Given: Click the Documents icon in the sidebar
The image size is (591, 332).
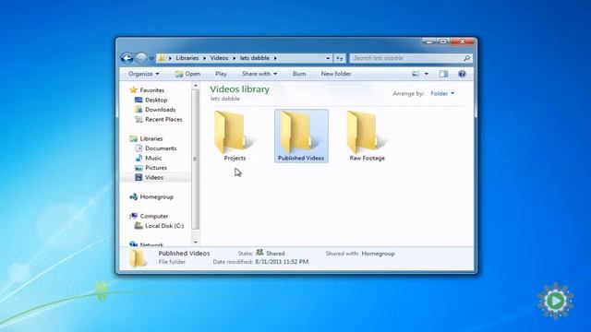Looking at the screenshot, I should 139,148.
